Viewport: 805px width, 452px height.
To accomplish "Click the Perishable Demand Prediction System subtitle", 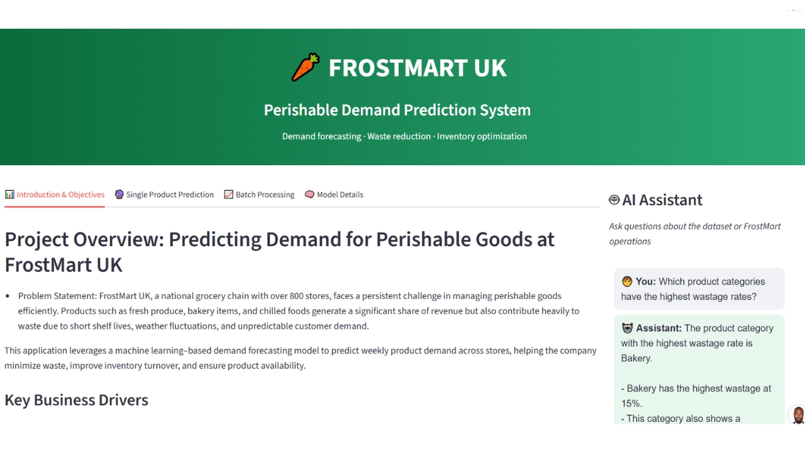I will tap(397, 110).
